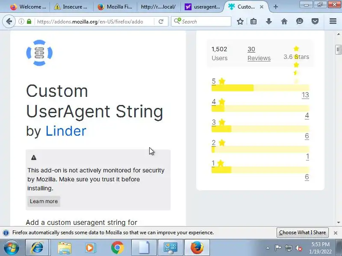Viewport: 342px width, 256px height.
Task: Save page to Pocket icon
Action: point(315,21)
